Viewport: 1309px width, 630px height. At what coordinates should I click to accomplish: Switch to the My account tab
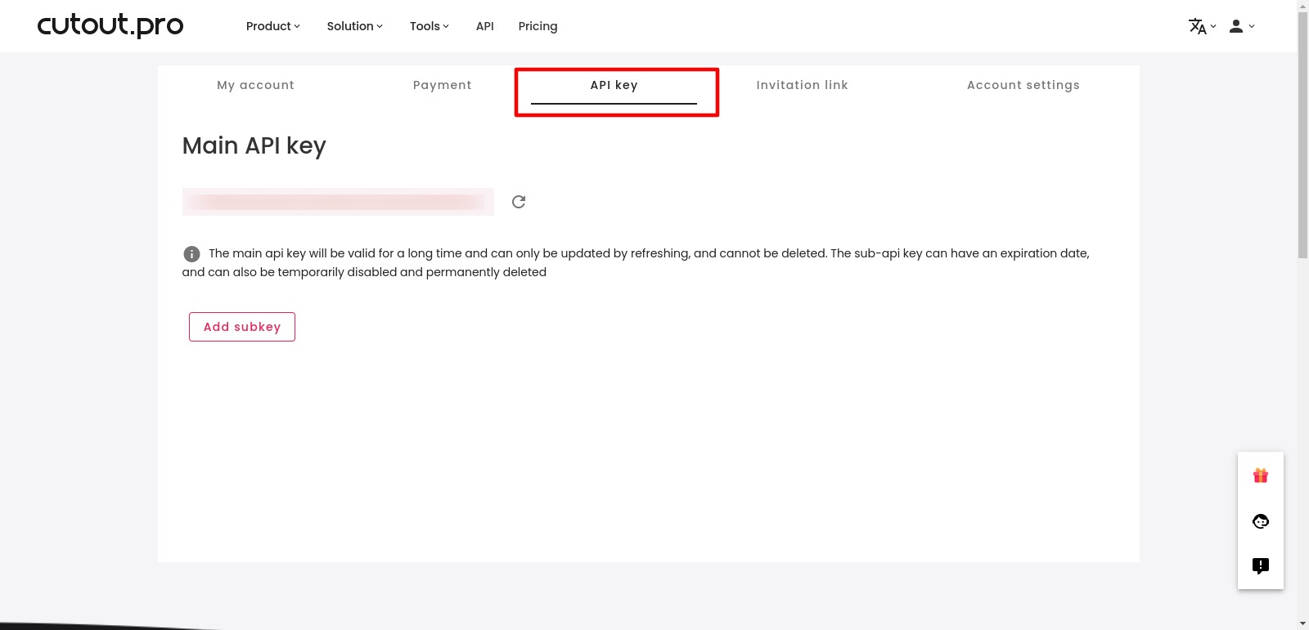click(x=255, y=85)
